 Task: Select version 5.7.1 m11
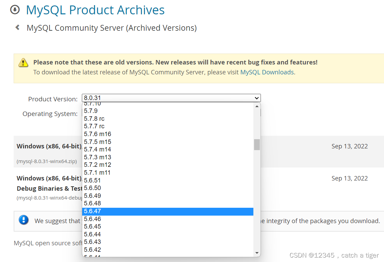(x=168, y=173)
